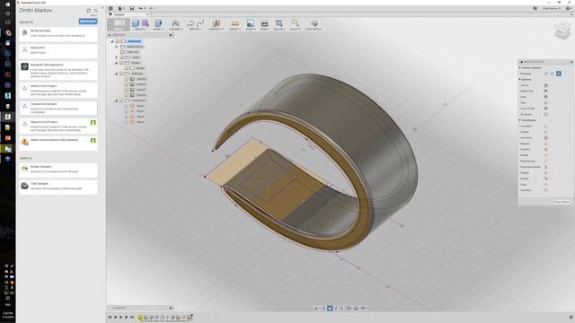
Task: Apply Tangent constraint from palette
Action: pos(545,173)
